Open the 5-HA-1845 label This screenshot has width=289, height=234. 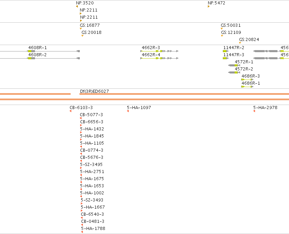92,136
